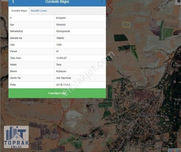Select the Tapu Alanı value 13.054,87
This screenshot has width=181, height=152.
pyautogui.click(x=61, y=58)
